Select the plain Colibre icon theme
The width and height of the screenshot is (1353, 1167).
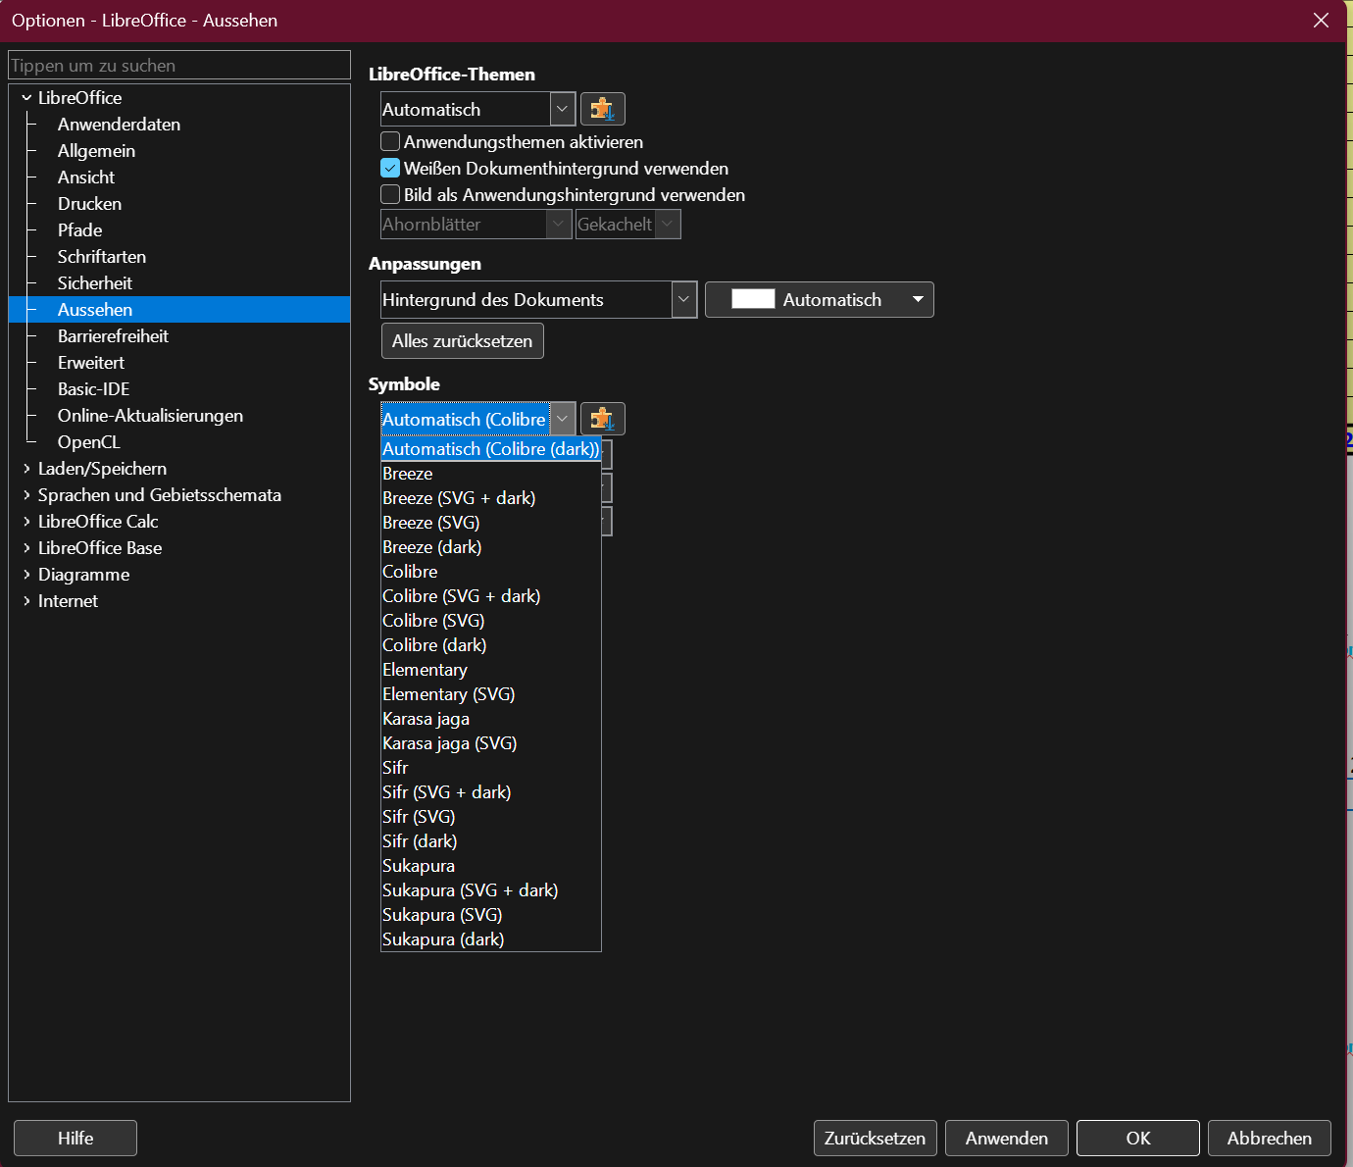pos(490,571)
